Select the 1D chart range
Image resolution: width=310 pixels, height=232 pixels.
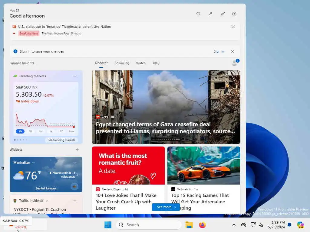point(20,131)
